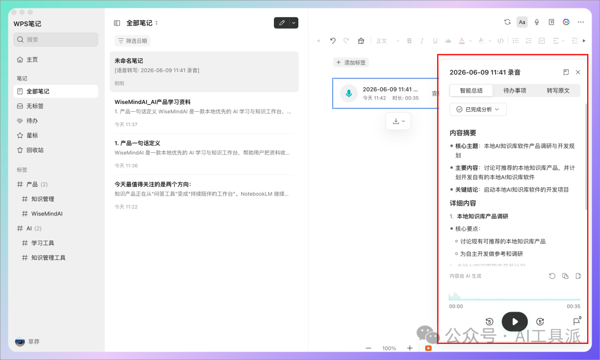
Task: Open the 未命名笔记 note
Action: pyautogui.click(x=204, y=72)
